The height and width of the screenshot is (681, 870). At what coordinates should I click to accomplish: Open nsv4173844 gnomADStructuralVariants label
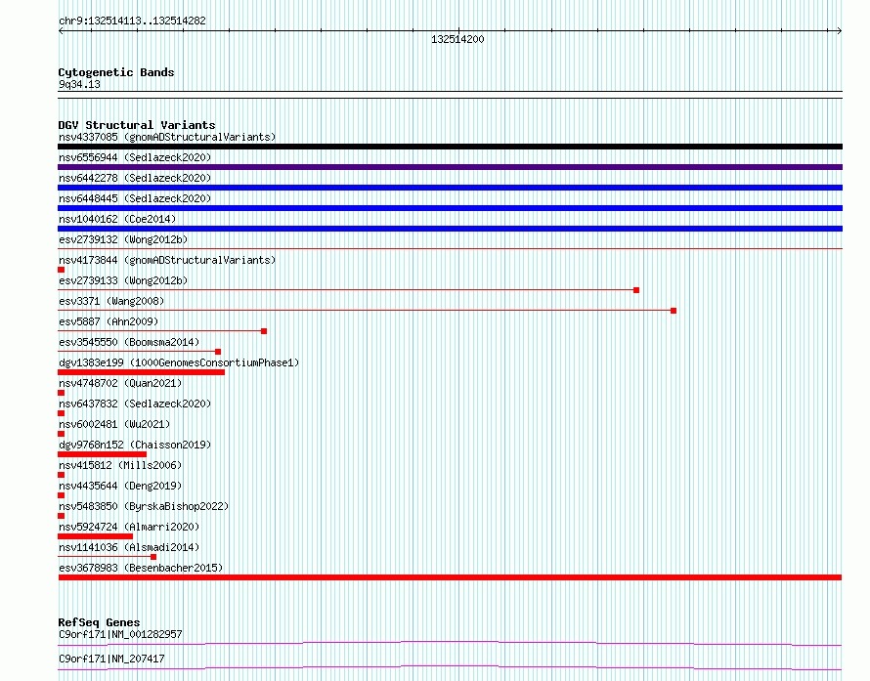pyautogui.click(x=167, y=260)
